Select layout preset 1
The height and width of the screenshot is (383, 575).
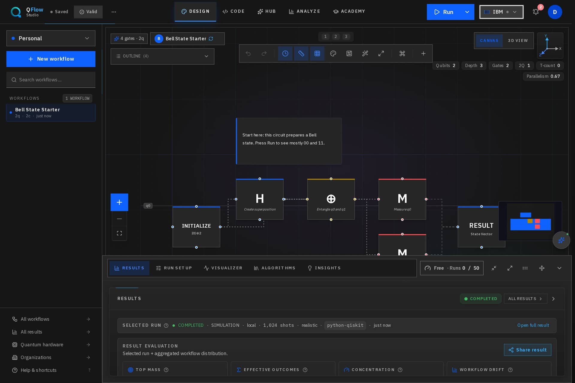325,37
